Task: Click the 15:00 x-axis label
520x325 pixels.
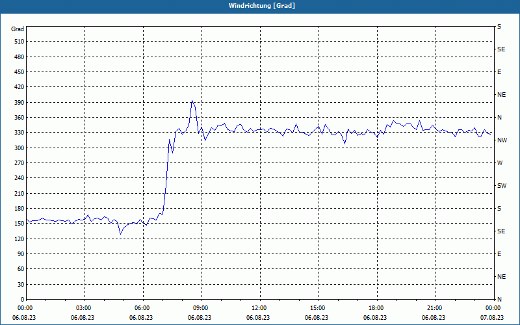Action: tap(318, 308)
